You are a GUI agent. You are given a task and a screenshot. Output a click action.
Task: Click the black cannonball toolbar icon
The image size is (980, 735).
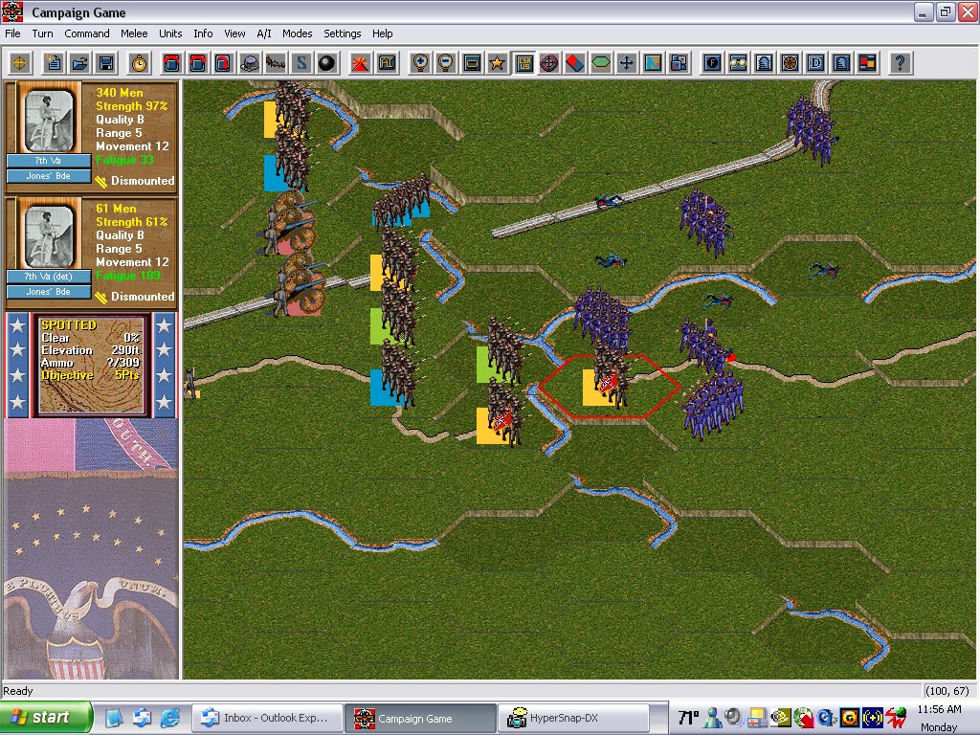pyautogui.click(x=327, y=63)
